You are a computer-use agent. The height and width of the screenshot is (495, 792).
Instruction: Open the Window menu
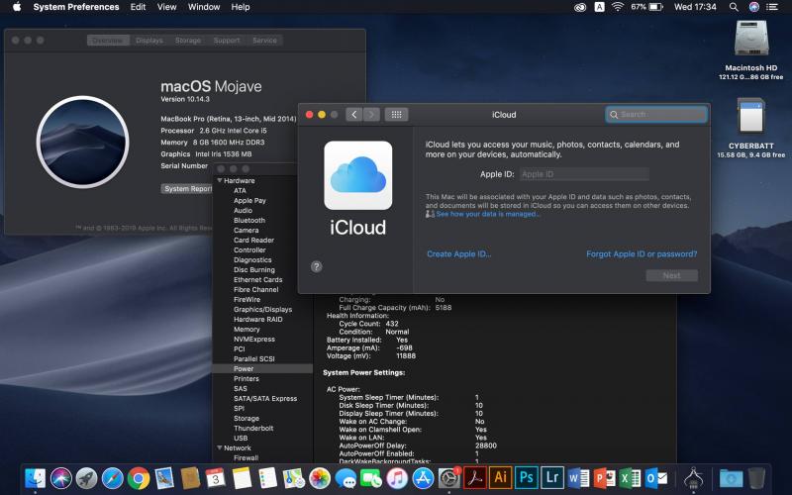pyautogui.click(x=204, y=7)
